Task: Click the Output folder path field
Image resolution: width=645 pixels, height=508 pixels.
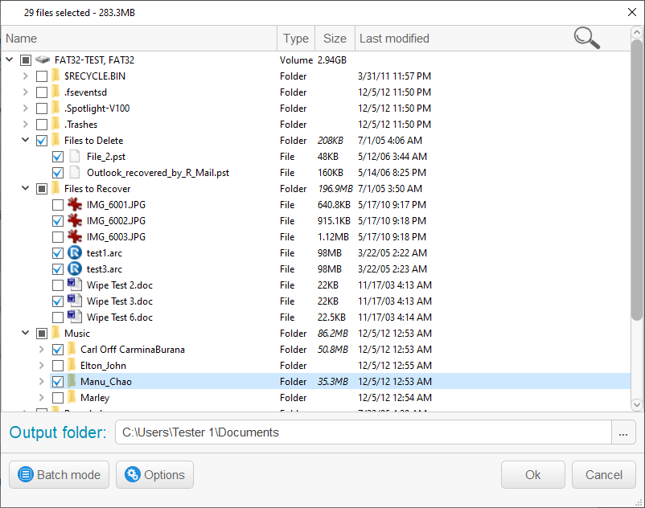Action: (362, 432)
